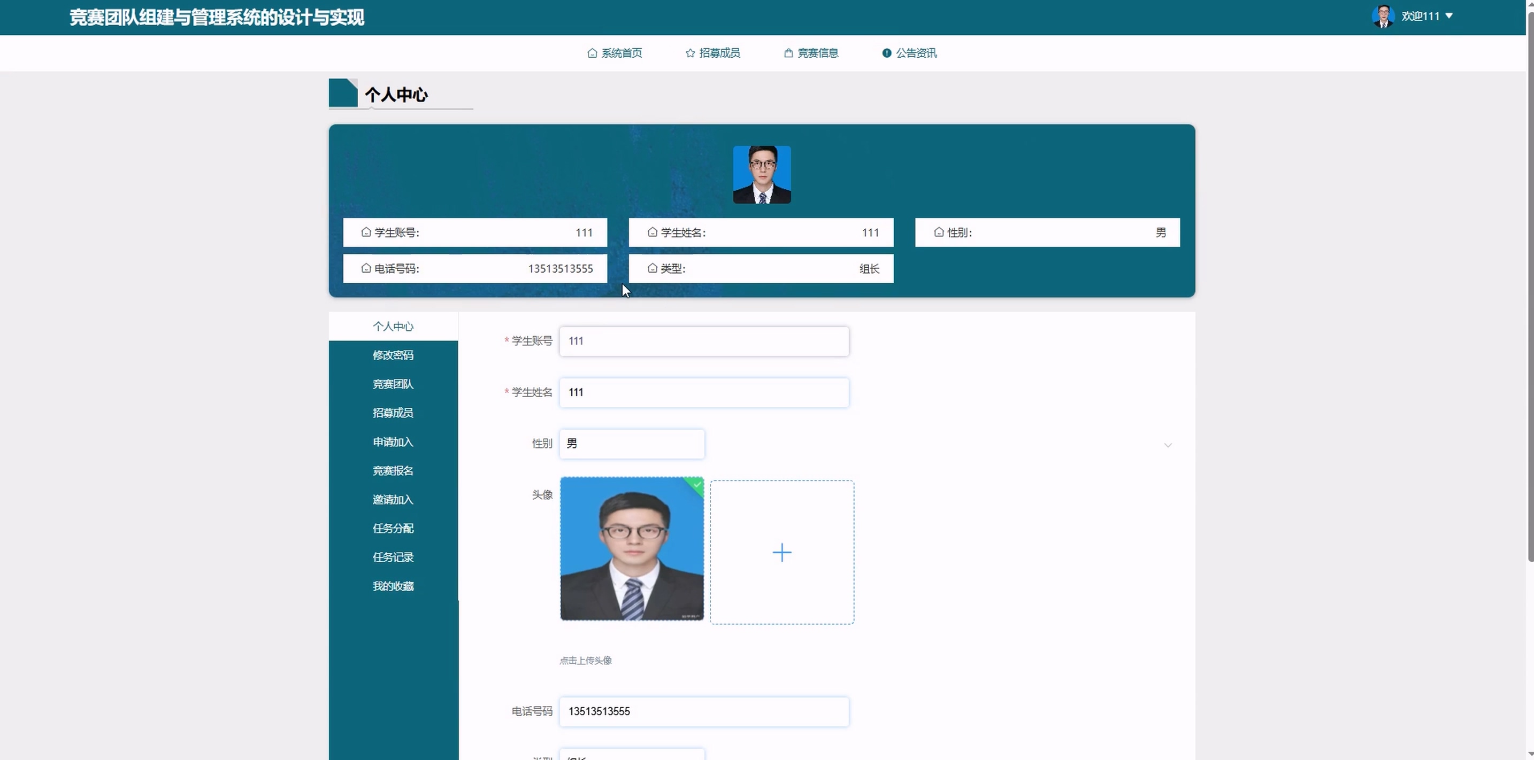Click the 电话号码 input field
Screen dimensions: 1534x760
click(x=703, y=712)
